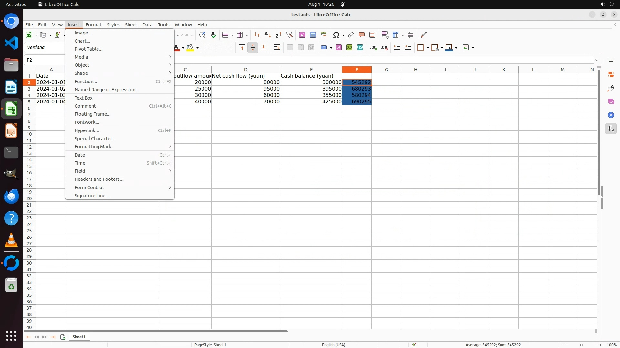
Task: Open the Borders dropdown arrow
Action: click(428, 48)
